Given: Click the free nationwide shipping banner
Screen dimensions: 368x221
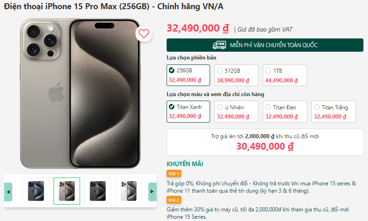Looking at the screenshot, I should point(265,45).
